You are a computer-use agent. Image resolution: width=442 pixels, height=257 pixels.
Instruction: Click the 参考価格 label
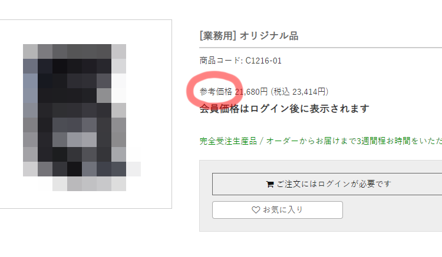tap(216, 92)
